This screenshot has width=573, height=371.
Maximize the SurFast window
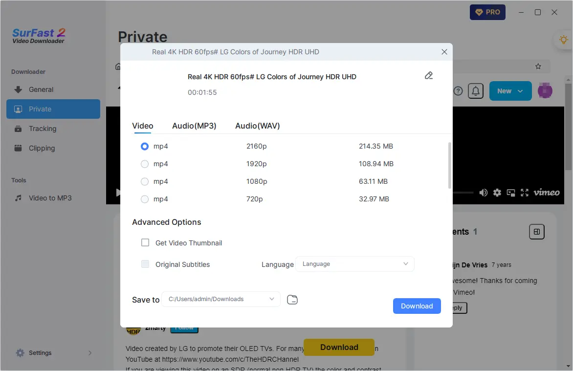coord(537,12)
